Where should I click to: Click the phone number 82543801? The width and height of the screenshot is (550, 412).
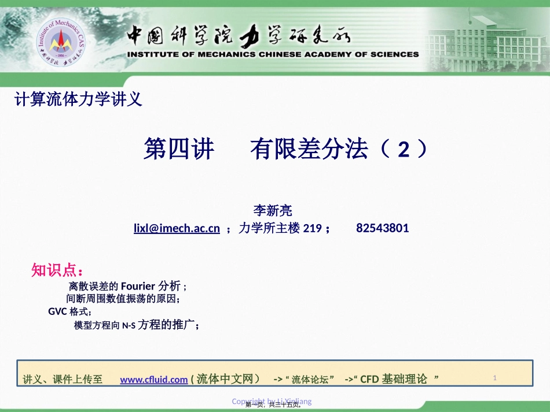pos(382,228)
